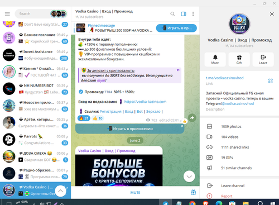
Task: Add the fire reaction with 31
Action: [x=84, y=118]
